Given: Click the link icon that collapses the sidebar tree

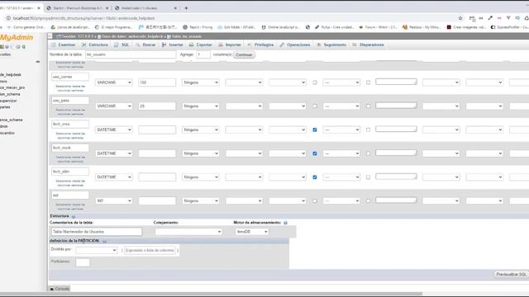Looking at the screenshot, I should pos(38,62).
